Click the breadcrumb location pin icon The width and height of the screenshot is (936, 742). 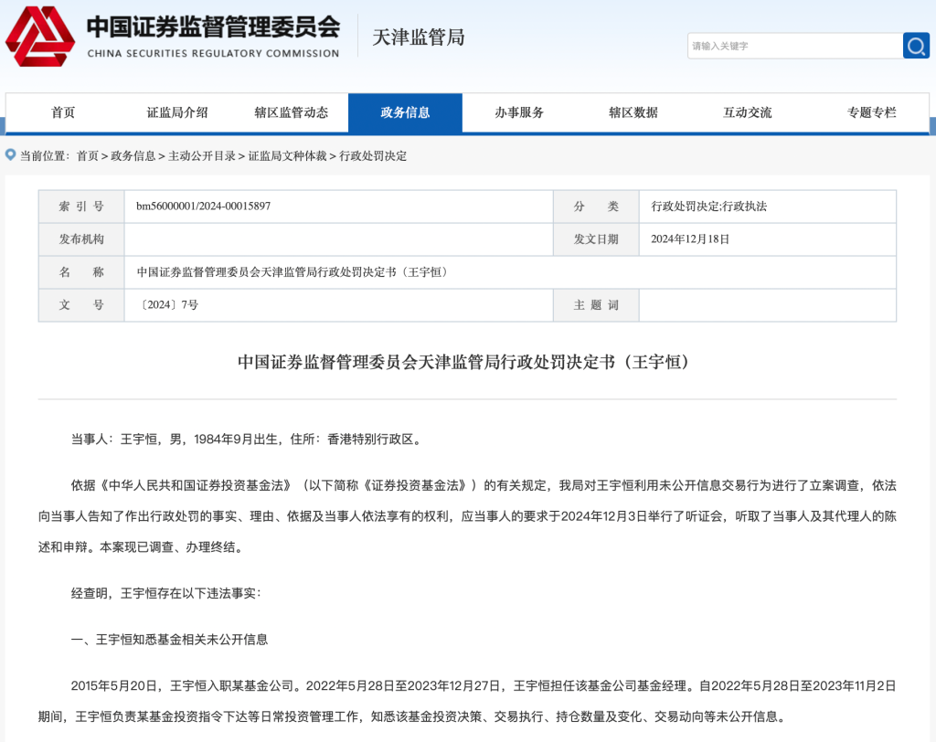[11, 155]
